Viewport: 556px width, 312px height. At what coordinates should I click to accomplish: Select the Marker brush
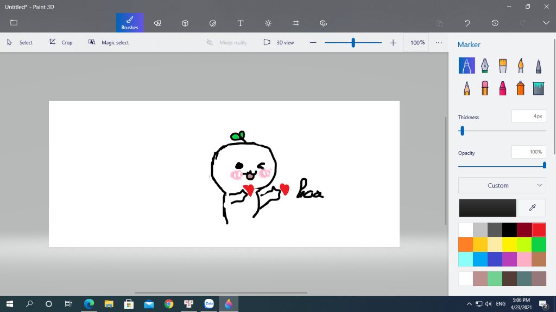coord(466,66)
